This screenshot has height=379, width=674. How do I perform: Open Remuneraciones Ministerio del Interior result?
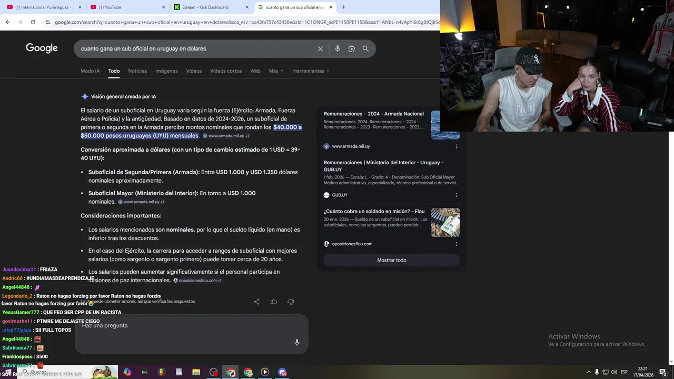point(383,166)
